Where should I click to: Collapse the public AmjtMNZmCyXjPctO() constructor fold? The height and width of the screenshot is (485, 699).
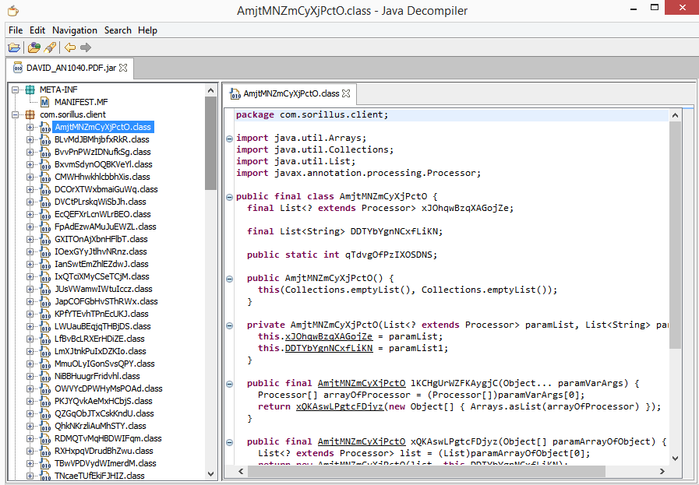[x=229, y=279]
